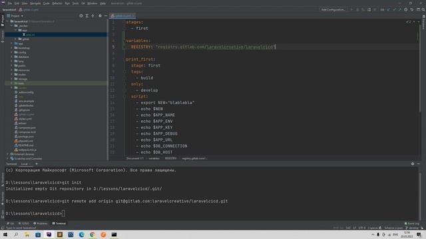
Task: Click Windows Start button
Action: click(x=5, y=234)
